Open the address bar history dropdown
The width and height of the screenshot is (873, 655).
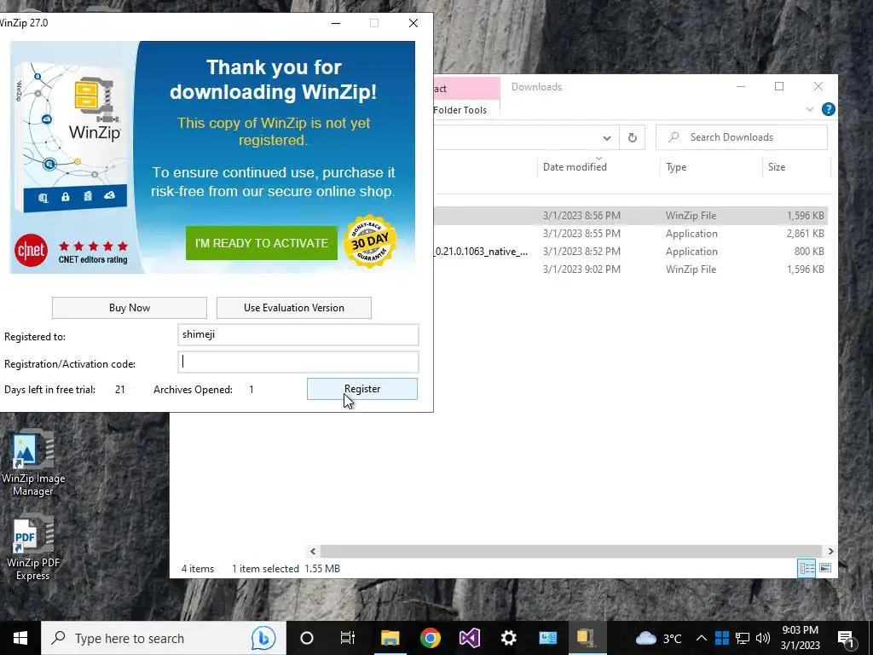(x=607, y=137)
